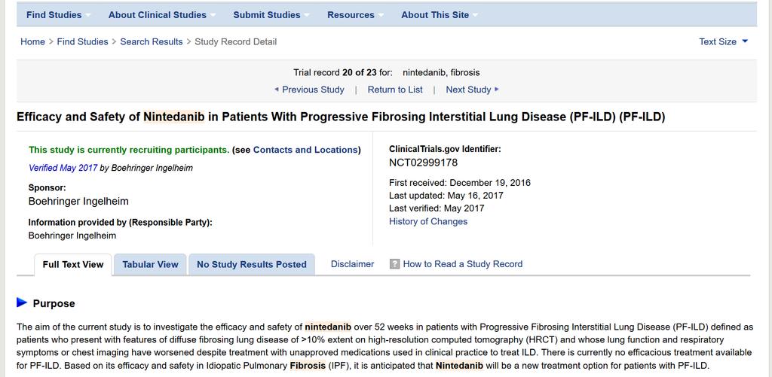This screenshot has height=377, width=772.
Task: View the History of Changes link
Action: [x=428, y=221]
